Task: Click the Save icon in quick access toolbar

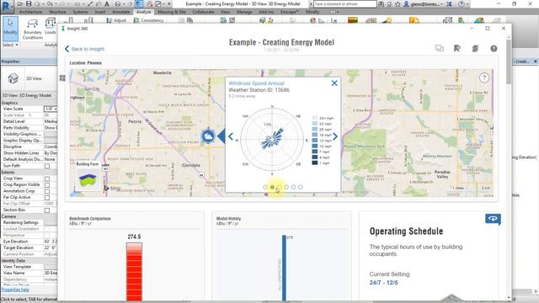Action: coord(29,3)
